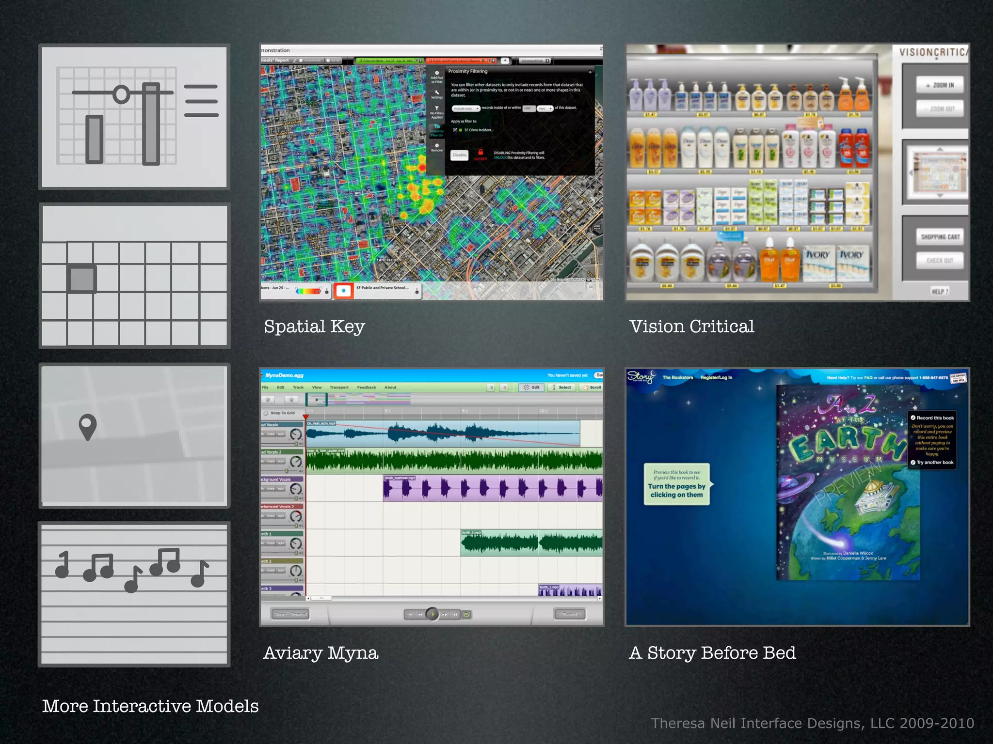This screenshot has height=744, width=993.
Task: Click the Spatial Key Settings wrench icon
Action: coord(436,93)
